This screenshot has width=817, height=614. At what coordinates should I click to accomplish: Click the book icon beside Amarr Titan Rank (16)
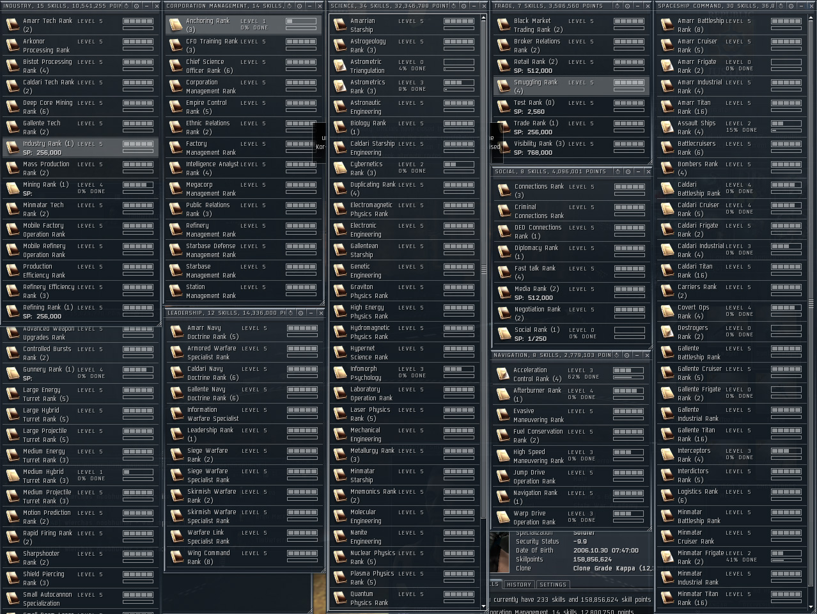pyautogui.click(x=667, y=107)
